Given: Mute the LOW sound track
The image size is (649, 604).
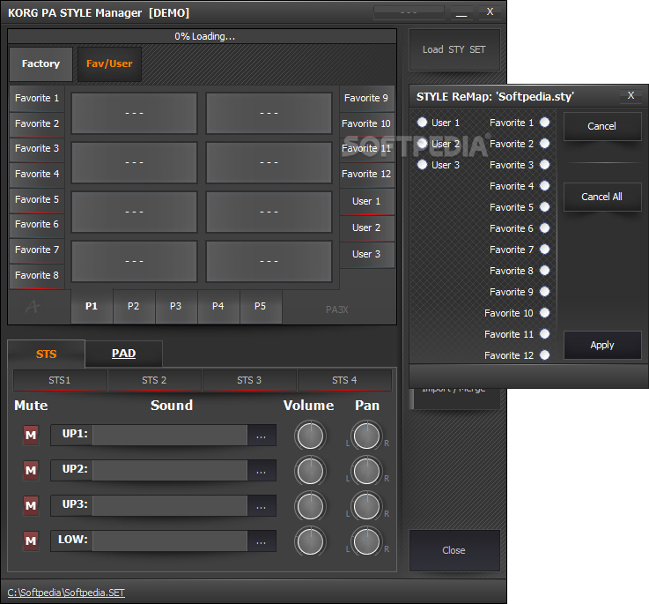Looking at the screenshot, I should pyautogui.click(x=31, y=541).
